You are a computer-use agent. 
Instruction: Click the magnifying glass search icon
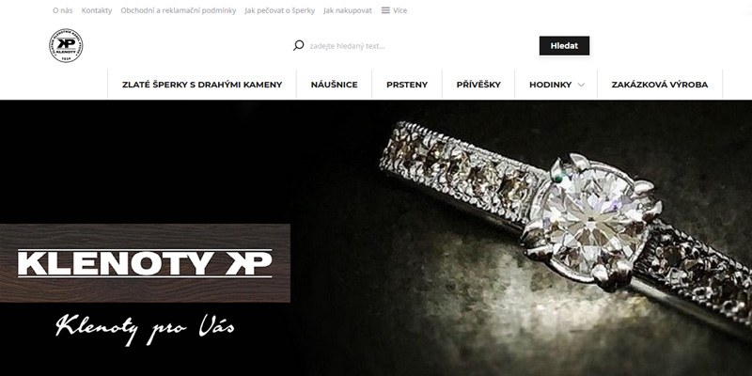click(298, 45)
